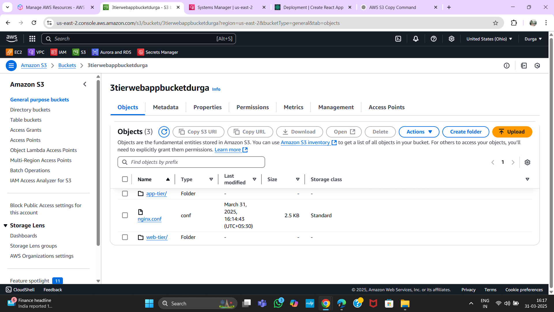Tick the app-tier/ folder checkbox
Viewport: 554px width, 312px height.
pyautogui.click(x=125, y=194)
